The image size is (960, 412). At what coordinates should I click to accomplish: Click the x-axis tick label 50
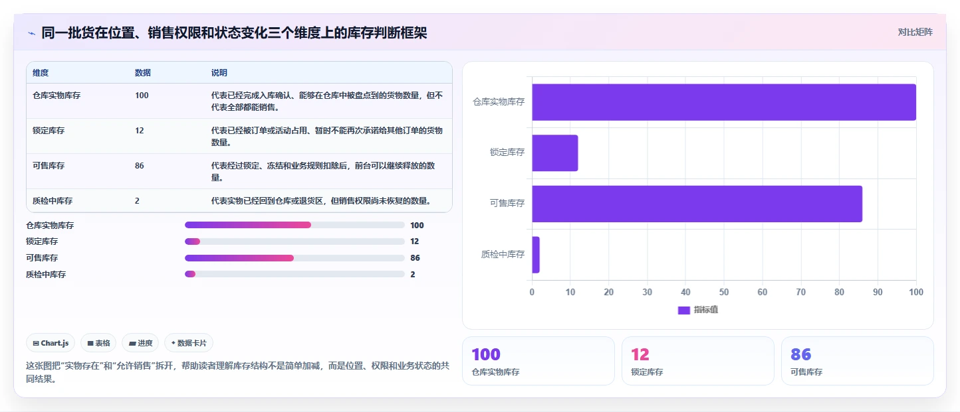[x=724, y=292]
